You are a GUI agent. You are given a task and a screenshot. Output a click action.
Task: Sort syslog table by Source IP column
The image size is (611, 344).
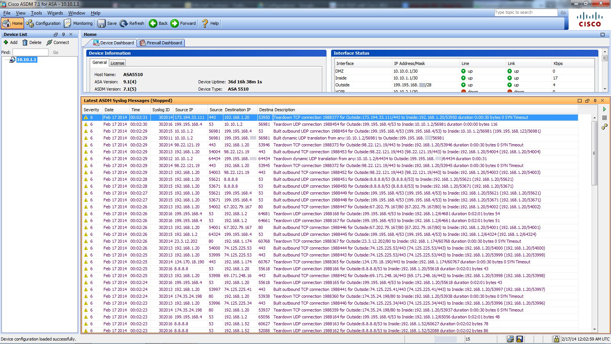coord(191,110)
